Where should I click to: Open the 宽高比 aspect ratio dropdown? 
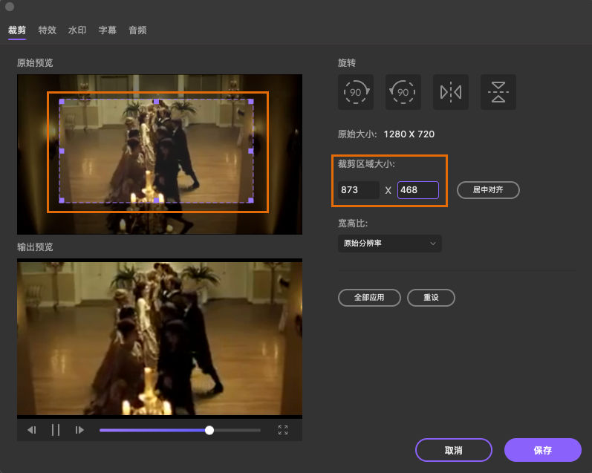389,244
